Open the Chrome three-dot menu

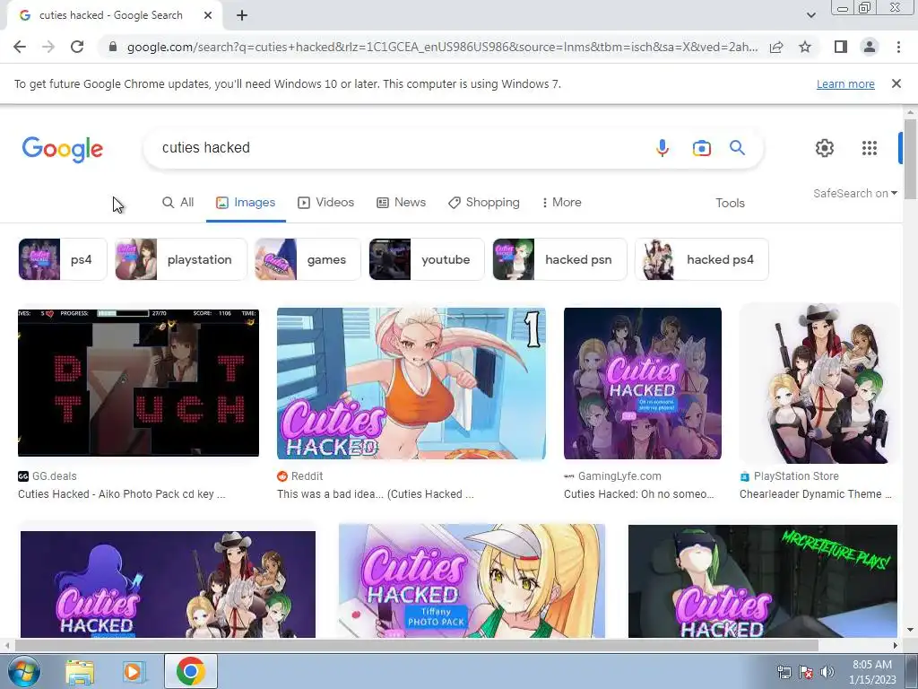[898, 47]
